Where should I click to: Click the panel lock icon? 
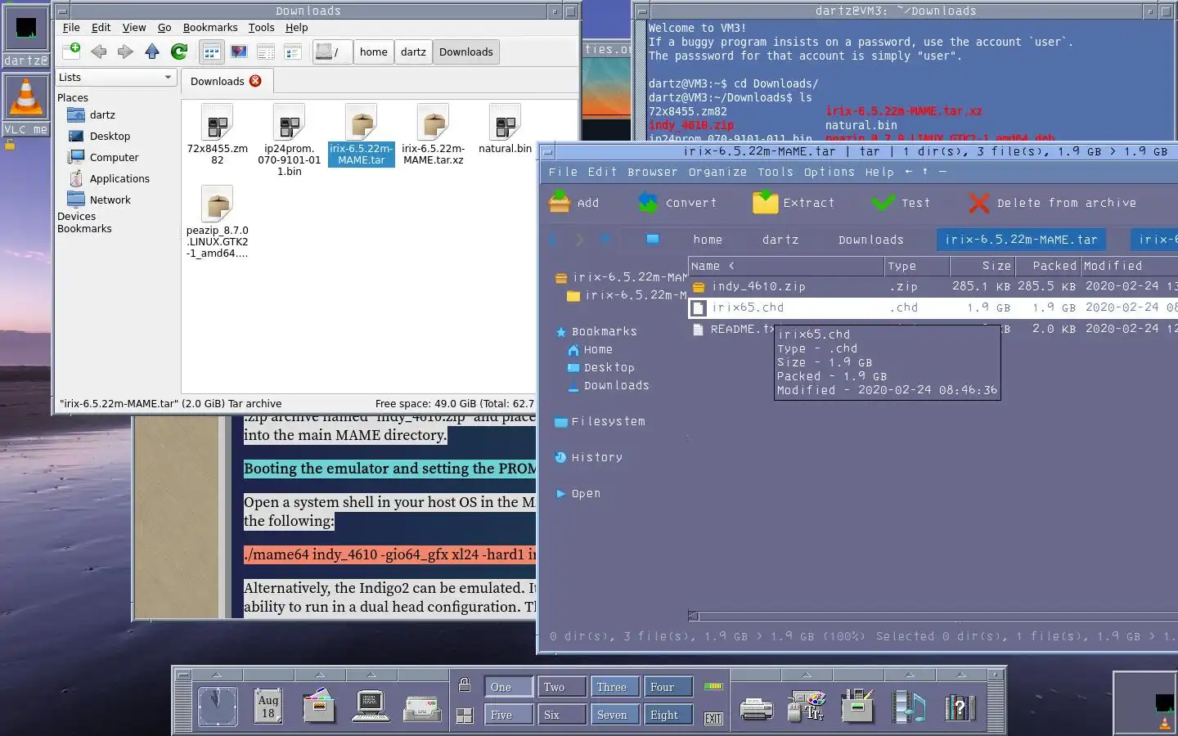(x=465, y=685)
